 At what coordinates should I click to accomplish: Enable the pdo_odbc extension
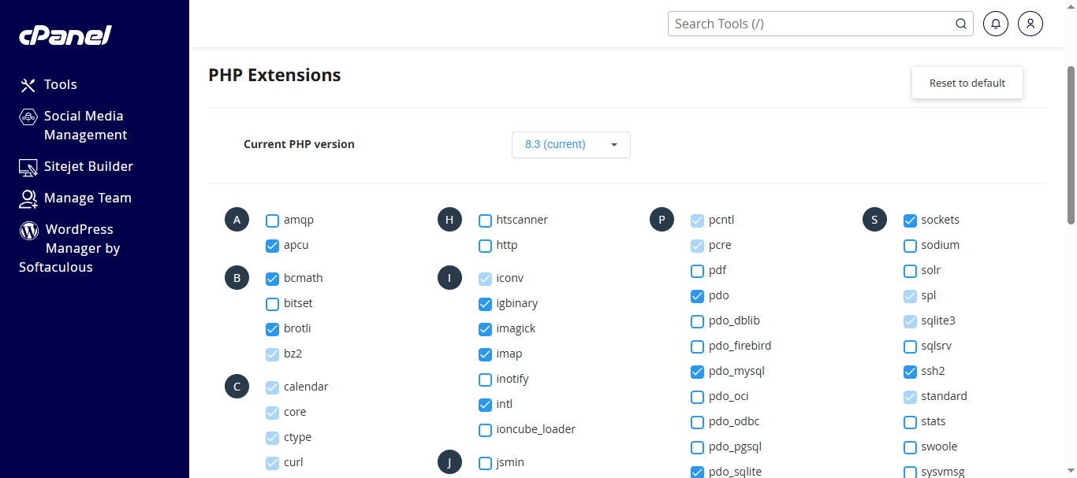[x=697, y=422]
